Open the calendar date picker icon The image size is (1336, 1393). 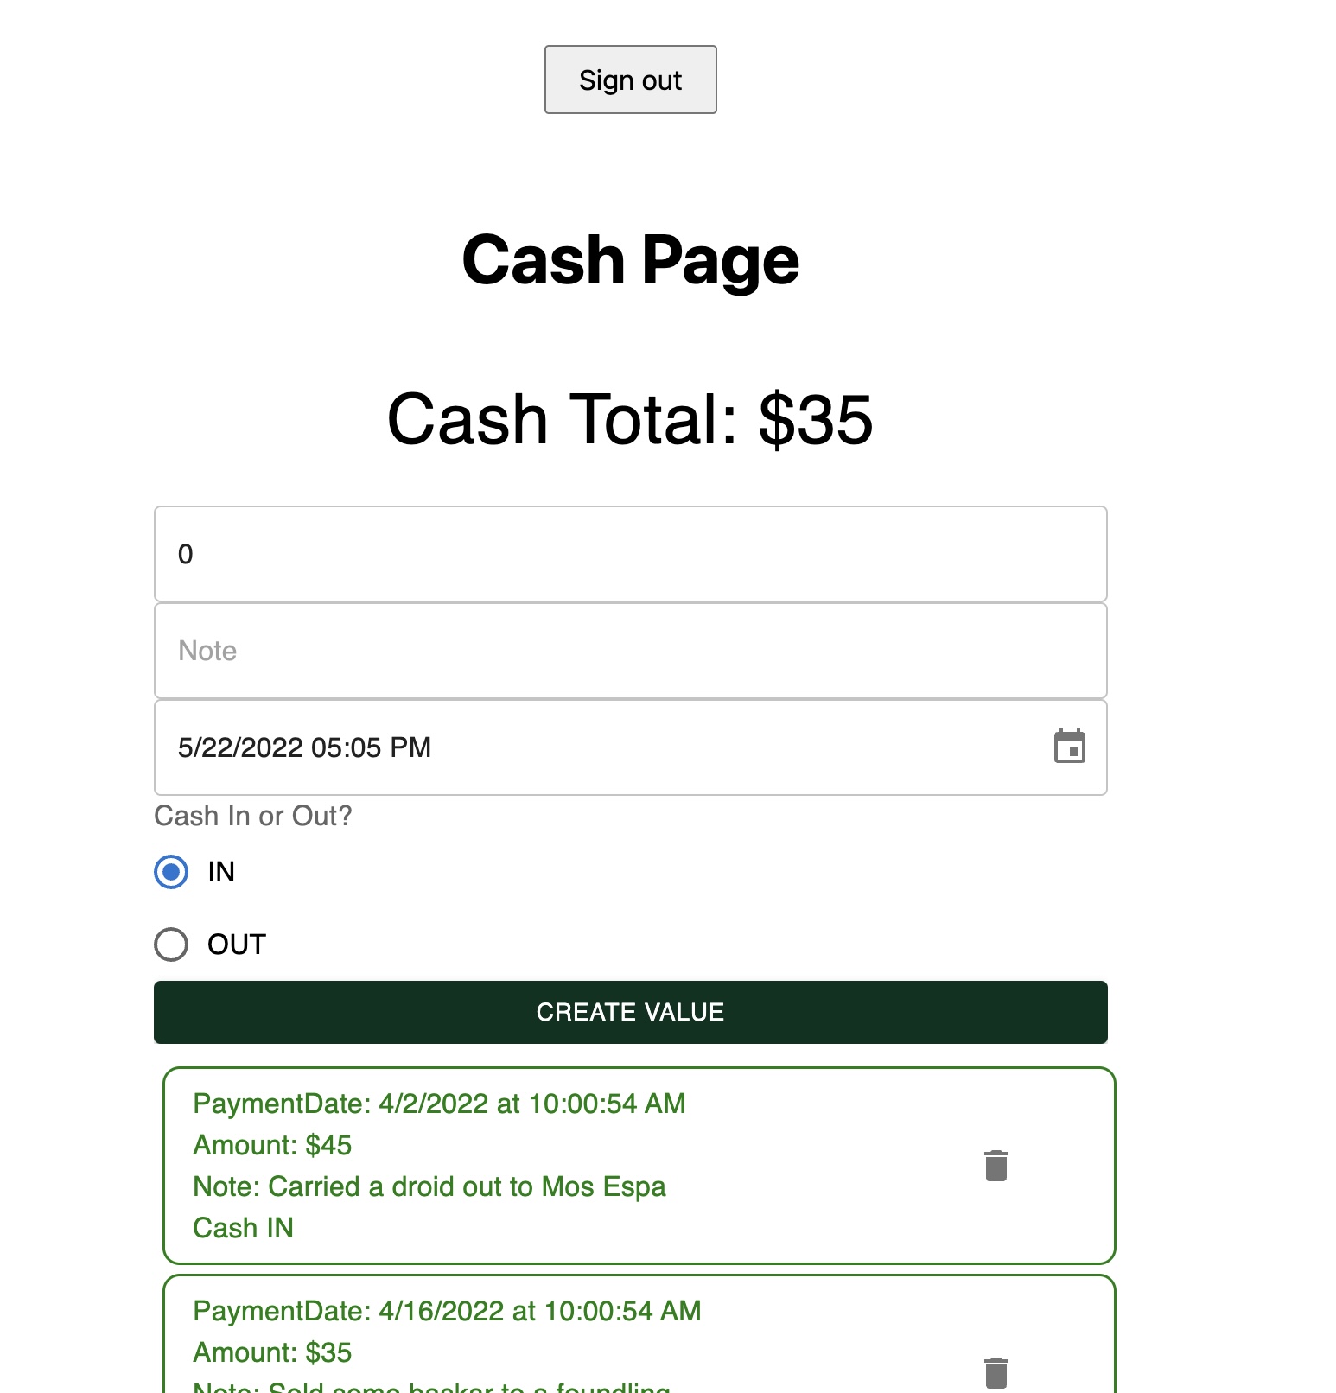pos(1069,747)
